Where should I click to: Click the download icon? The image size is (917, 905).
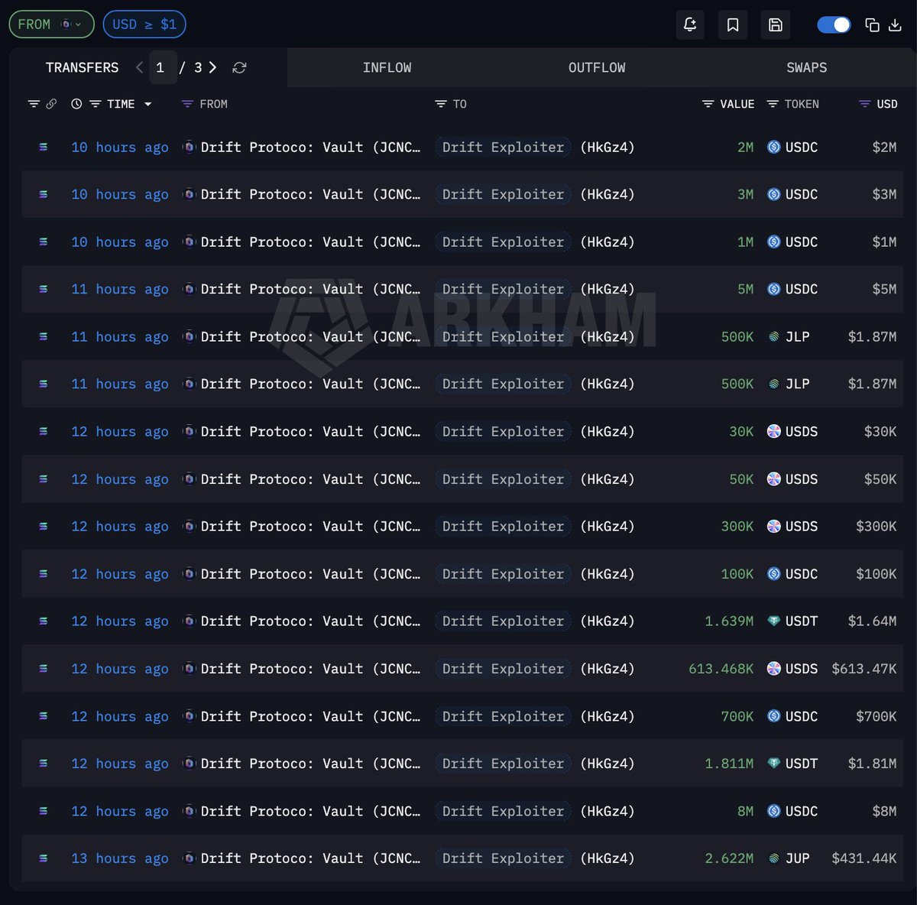(x=895, y=25)
